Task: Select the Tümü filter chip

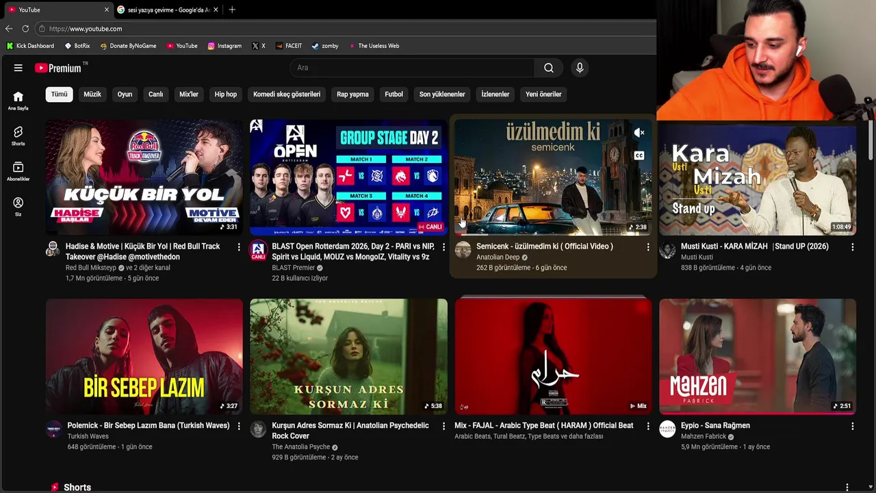Action: 60,94
